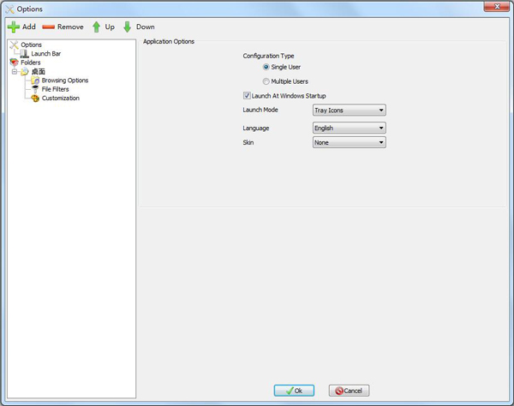Select the Folders tree item
Image resolution: width=514 pixels, height=406 pixels.
click(30, 63)
